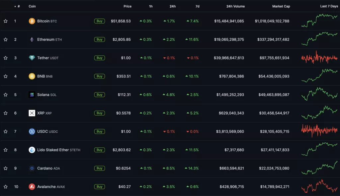Open Ethereum 7-day sparkline chart
Screen dimensions: 340x196
[319, 39]
